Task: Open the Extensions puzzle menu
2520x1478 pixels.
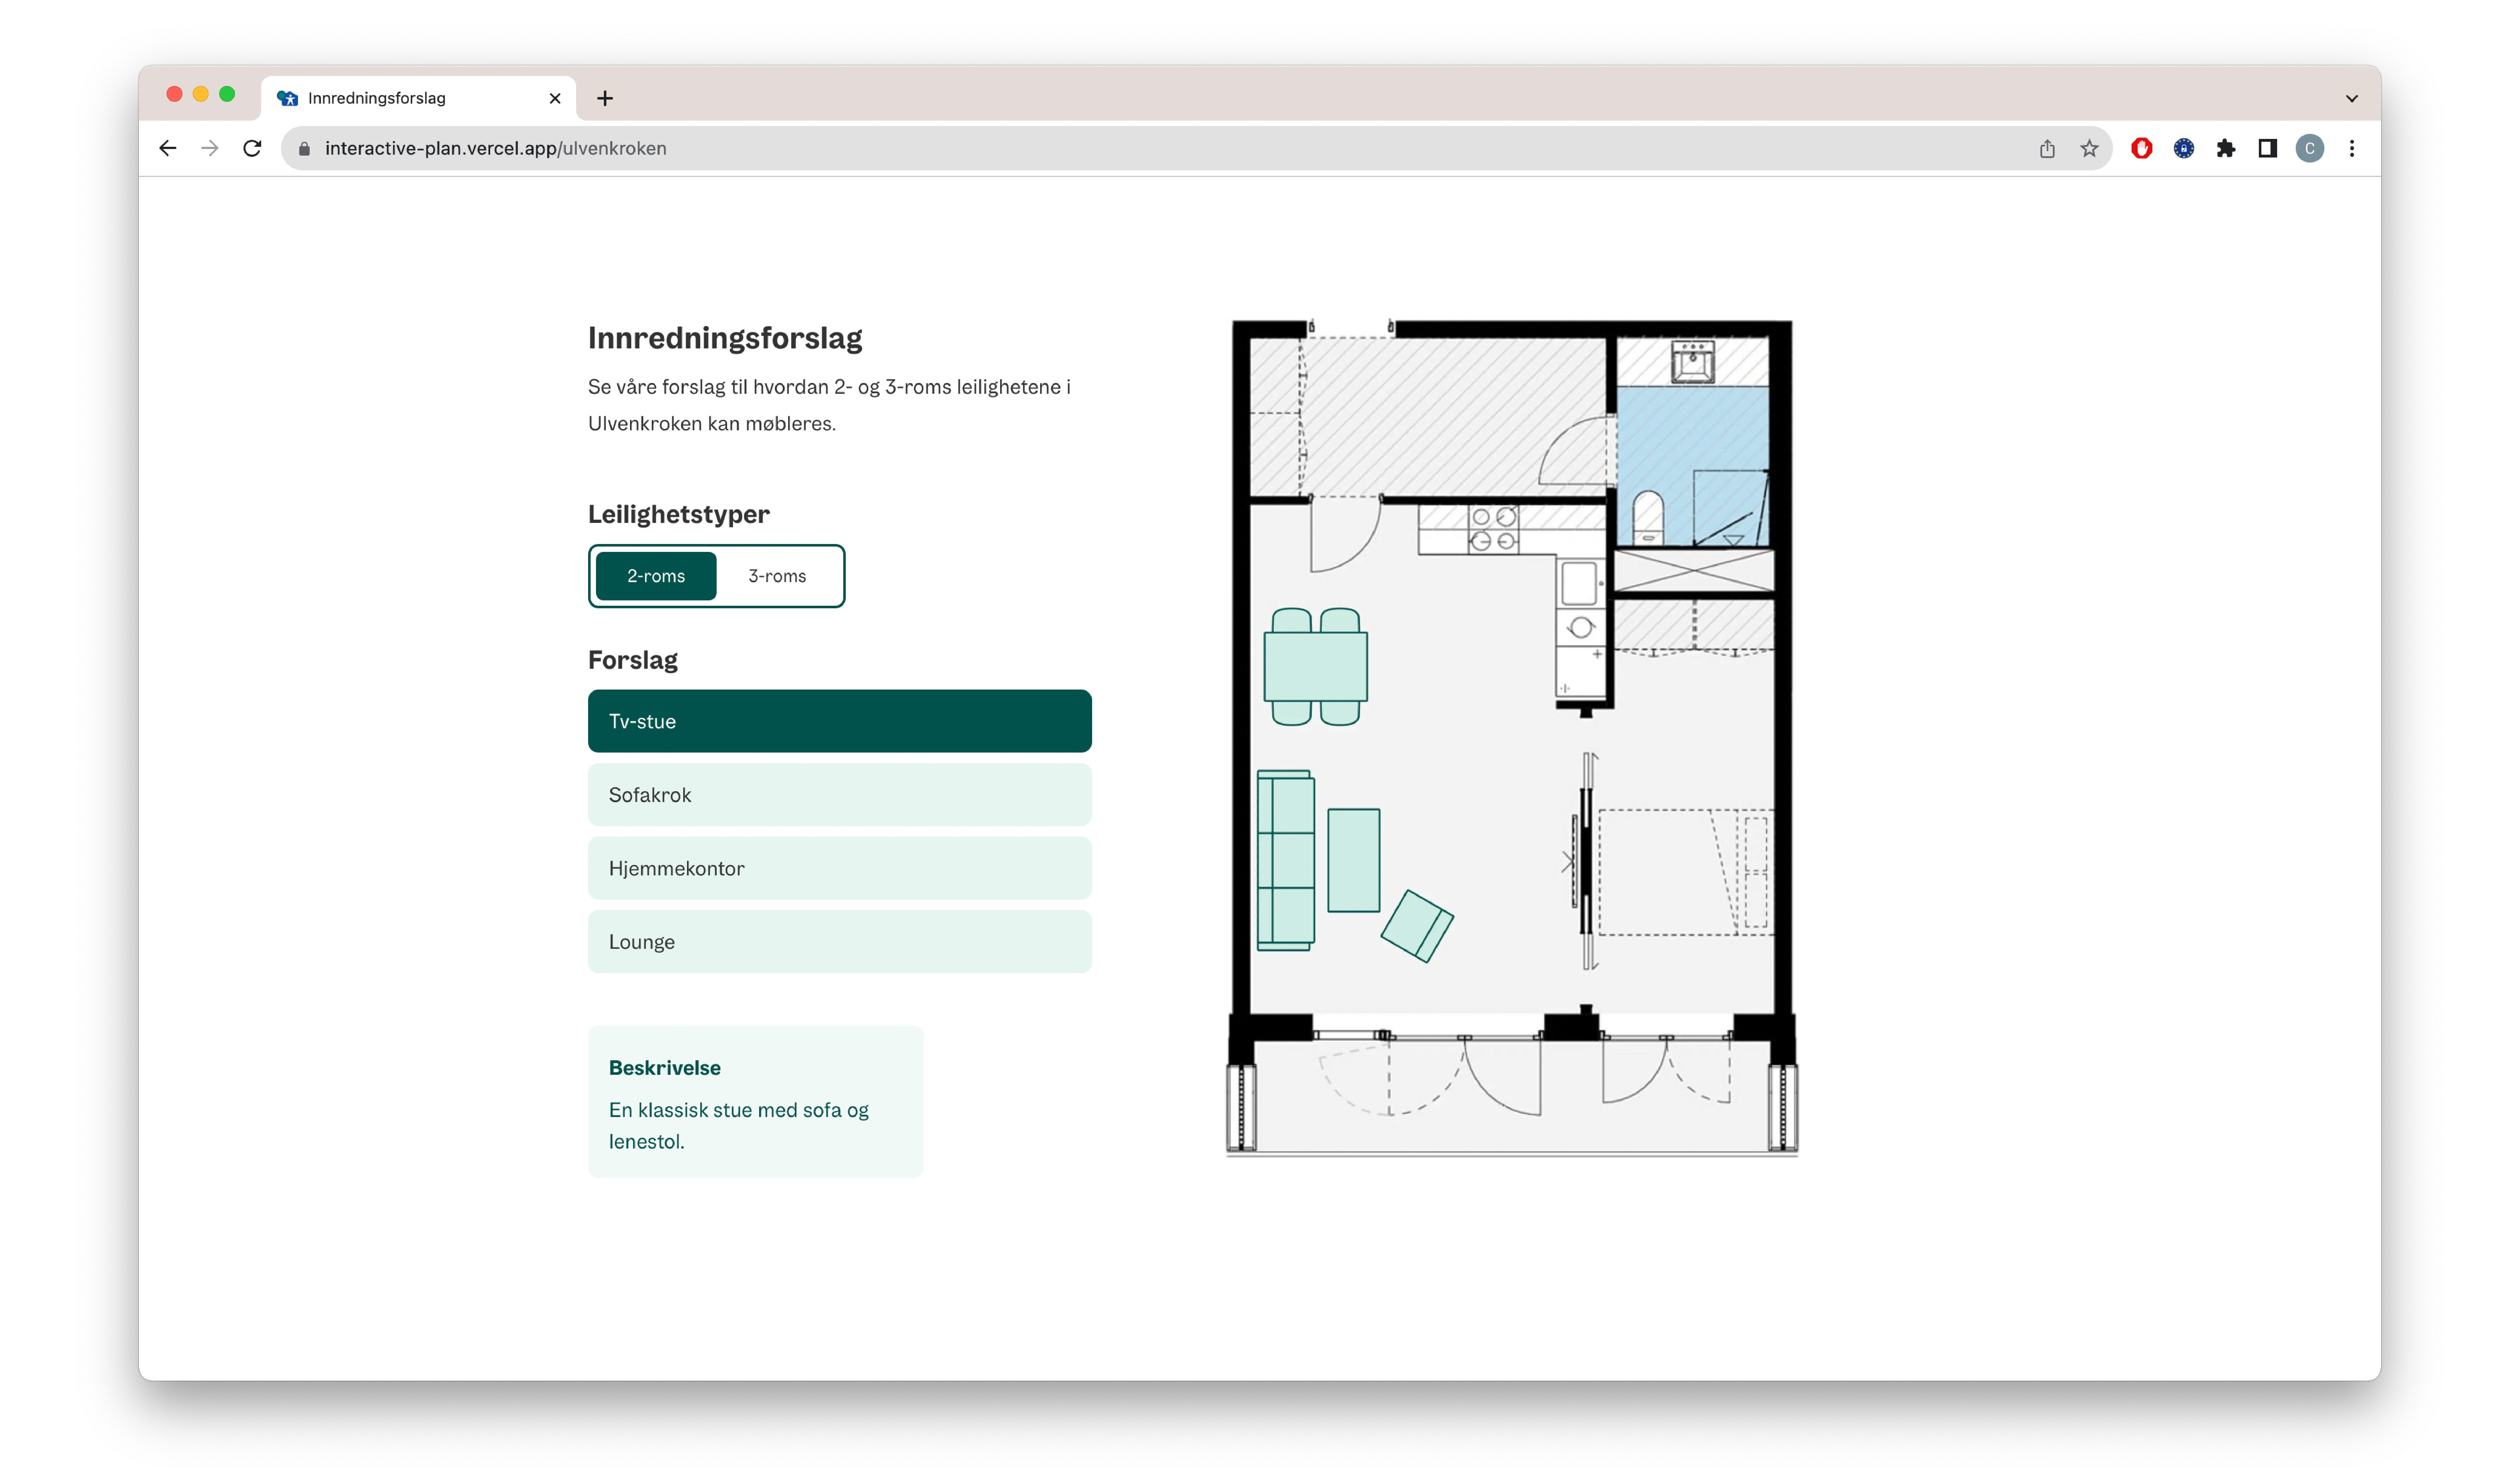Action: click(2226, 148)
